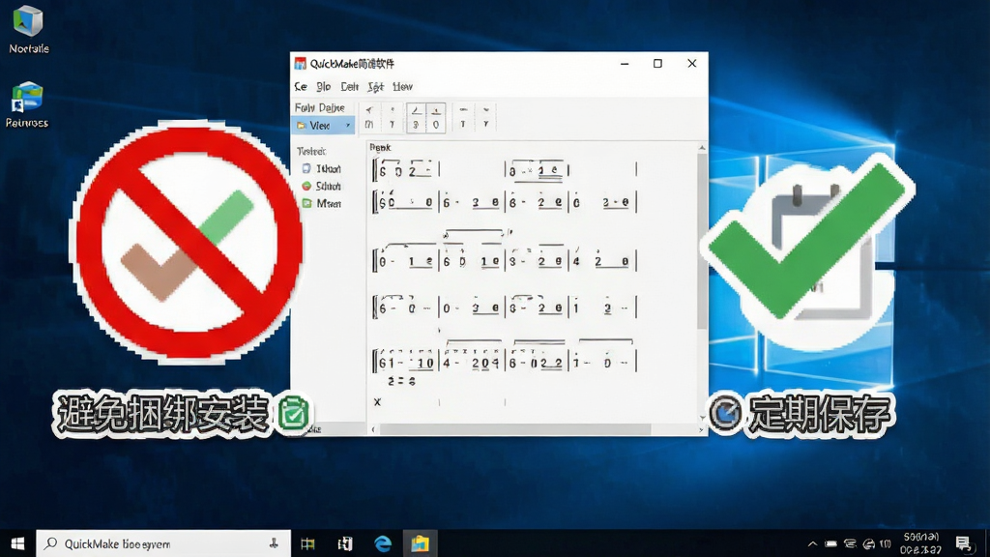
Task: Click the battery icon in system tray
Action: pyautogui.click(x=831, y=543)
